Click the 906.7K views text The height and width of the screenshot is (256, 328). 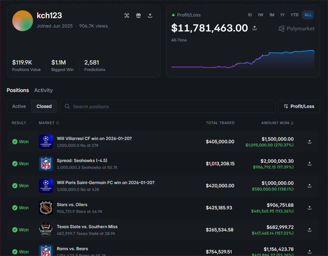(x=93, y=26)
